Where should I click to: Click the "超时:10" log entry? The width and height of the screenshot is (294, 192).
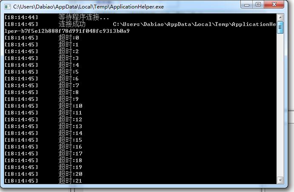tap(70, 106)
